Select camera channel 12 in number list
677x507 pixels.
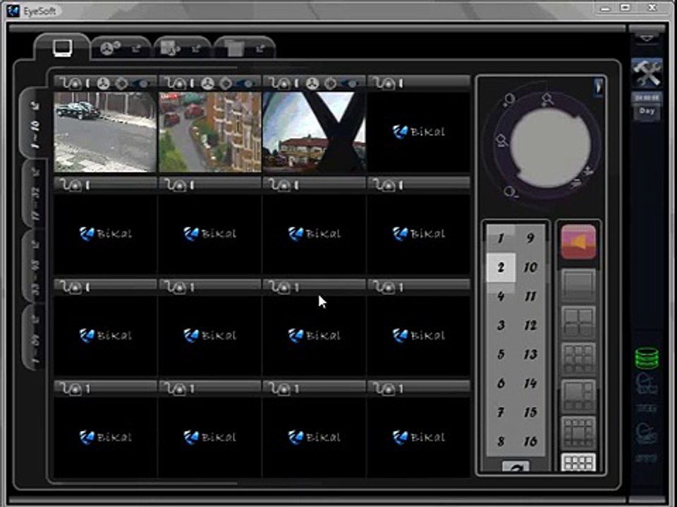[x=530, y=325]
